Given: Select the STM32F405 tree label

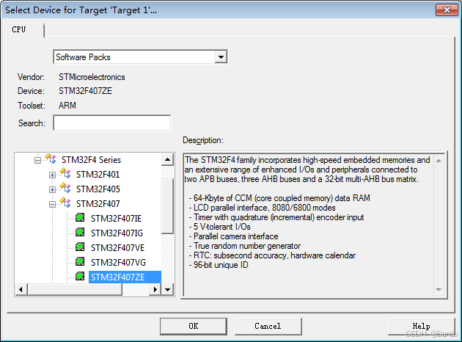Looking at the screenshot, I should point(98,189).
